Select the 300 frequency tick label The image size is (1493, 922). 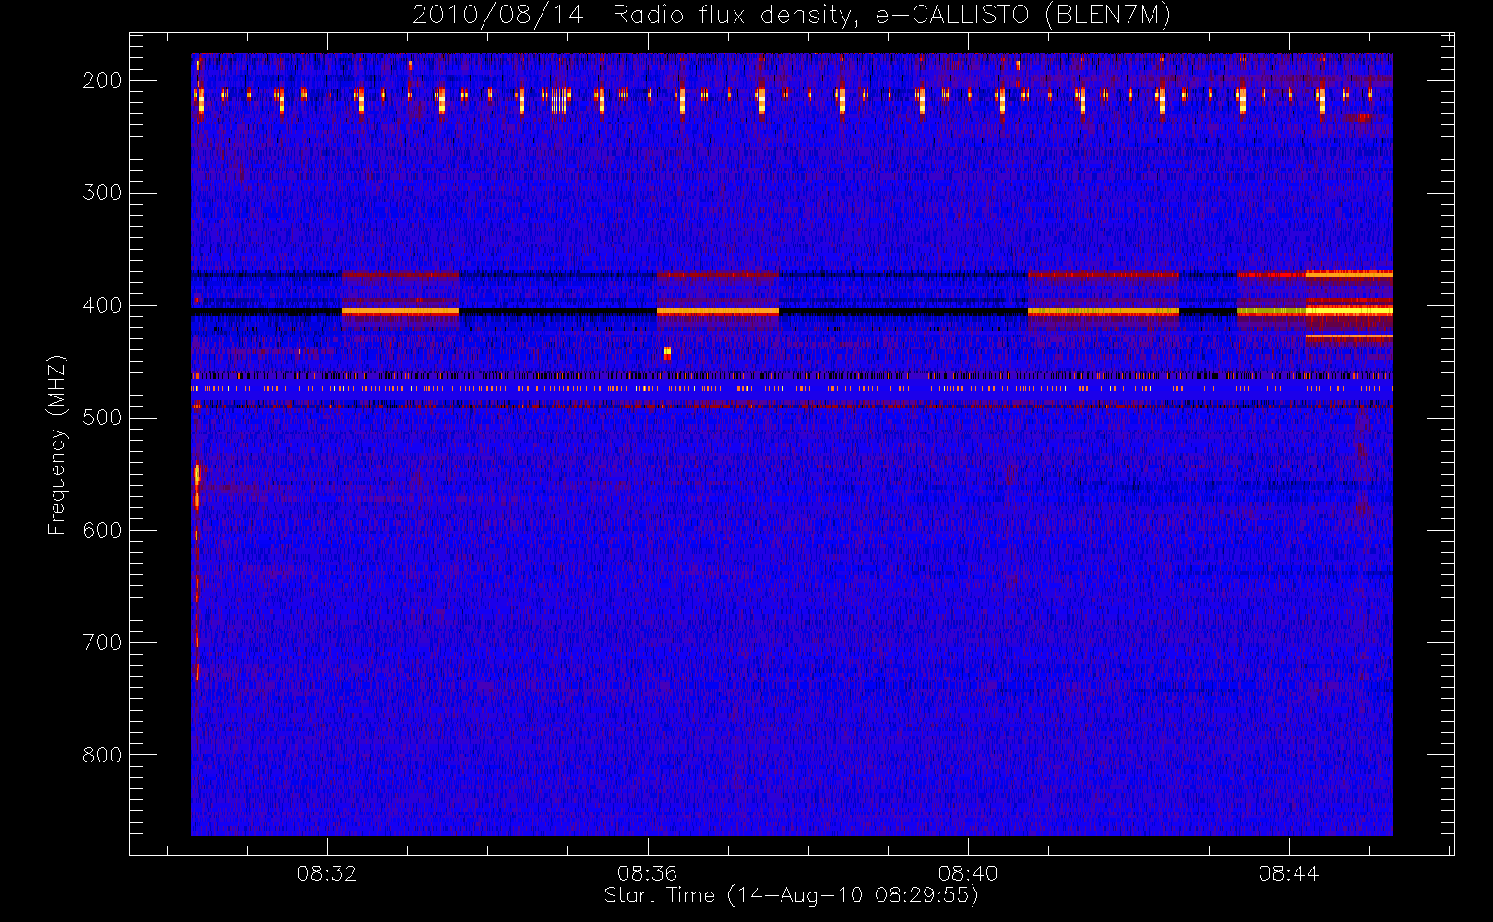102,193
